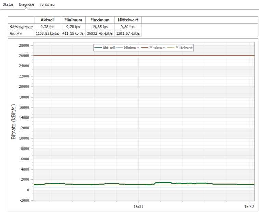Select the Bildfrequenz row label
Viewport: 259px width, 212px height.
click(x=21, y=27)
